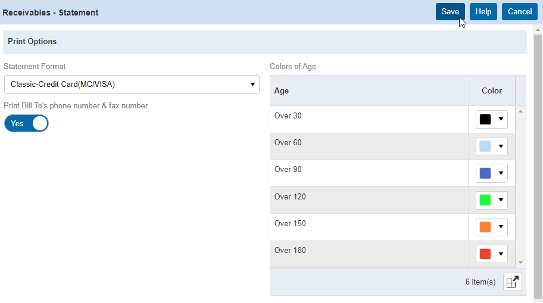The height and width of the screenshot is (303, 543).
Task: Open Help for Receivables Statement
Action: [x=483, y=12]
